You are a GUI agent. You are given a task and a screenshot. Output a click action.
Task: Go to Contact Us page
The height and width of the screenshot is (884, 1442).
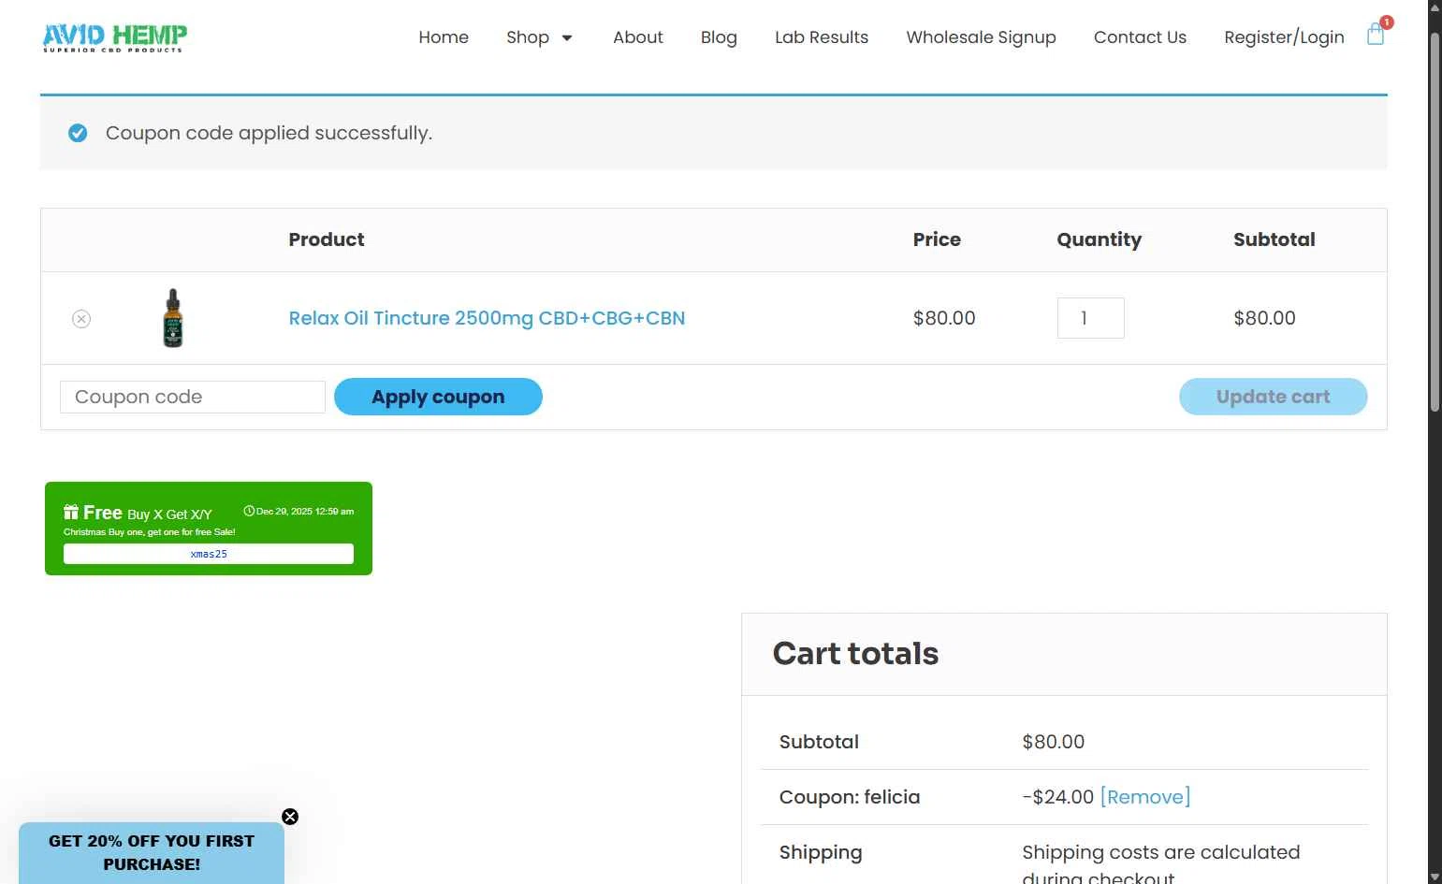coord(1140,37)
